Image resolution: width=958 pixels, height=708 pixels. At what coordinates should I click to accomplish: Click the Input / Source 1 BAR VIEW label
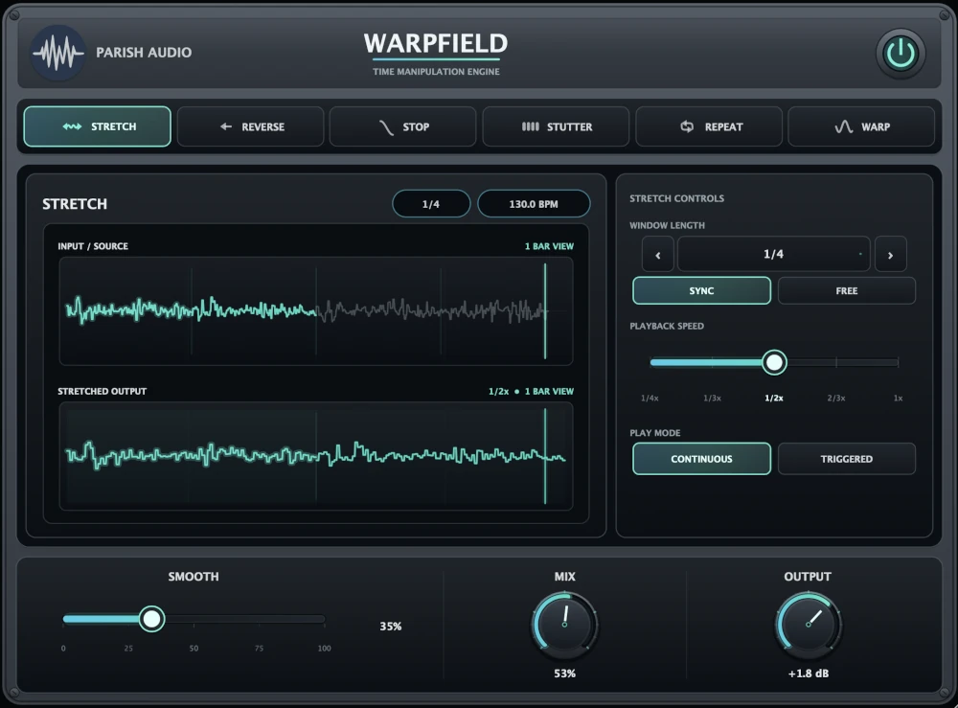549,246
